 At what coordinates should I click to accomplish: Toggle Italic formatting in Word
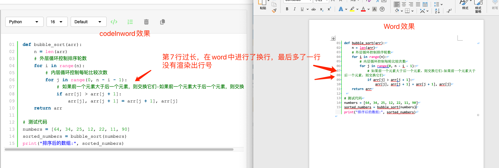tap(294, 9)
